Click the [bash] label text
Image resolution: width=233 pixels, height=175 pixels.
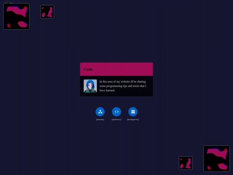click(100, 120)
